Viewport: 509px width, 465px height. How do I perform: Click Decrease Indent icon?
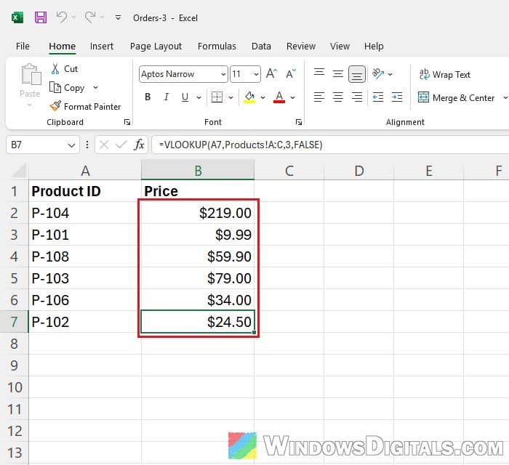pos(378,97)
